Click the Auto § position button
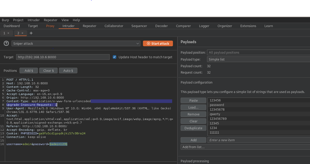 [68, 71]
